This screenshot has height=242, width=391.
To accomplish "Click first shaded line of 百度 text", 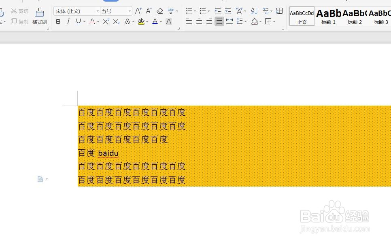I will (x=132, y=113).
